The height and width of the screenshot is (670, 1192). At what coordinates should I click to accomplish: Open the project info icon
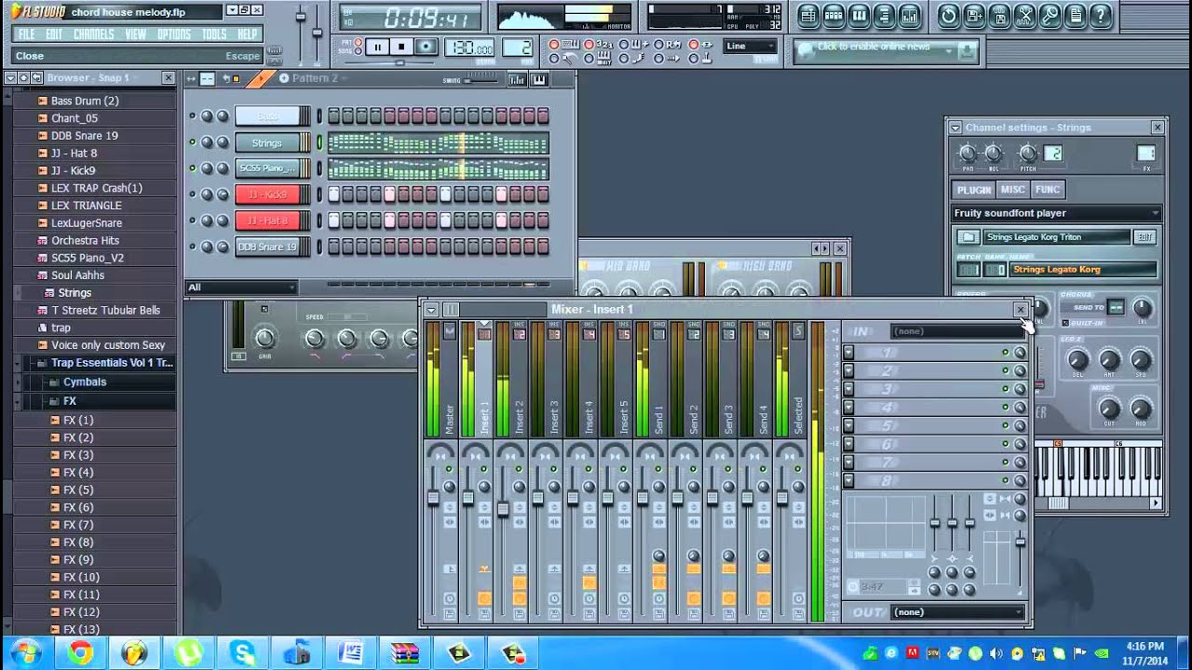pos(1075,16)
